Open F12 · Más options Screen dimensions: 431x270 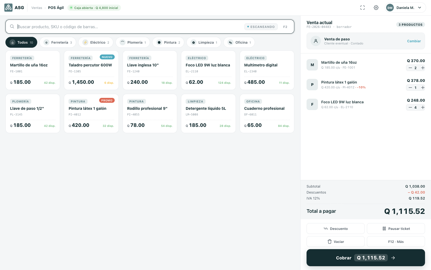click(x=396, y=242)
